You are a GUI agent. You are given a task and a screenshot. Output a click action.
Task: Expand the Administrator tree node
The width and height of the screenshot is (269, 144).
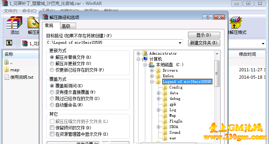point(138,53)
